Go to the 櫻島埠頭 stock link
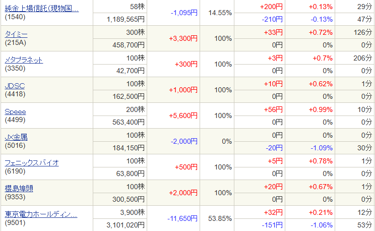This screenshot has height=231, width=375. (x=19, y=189)
